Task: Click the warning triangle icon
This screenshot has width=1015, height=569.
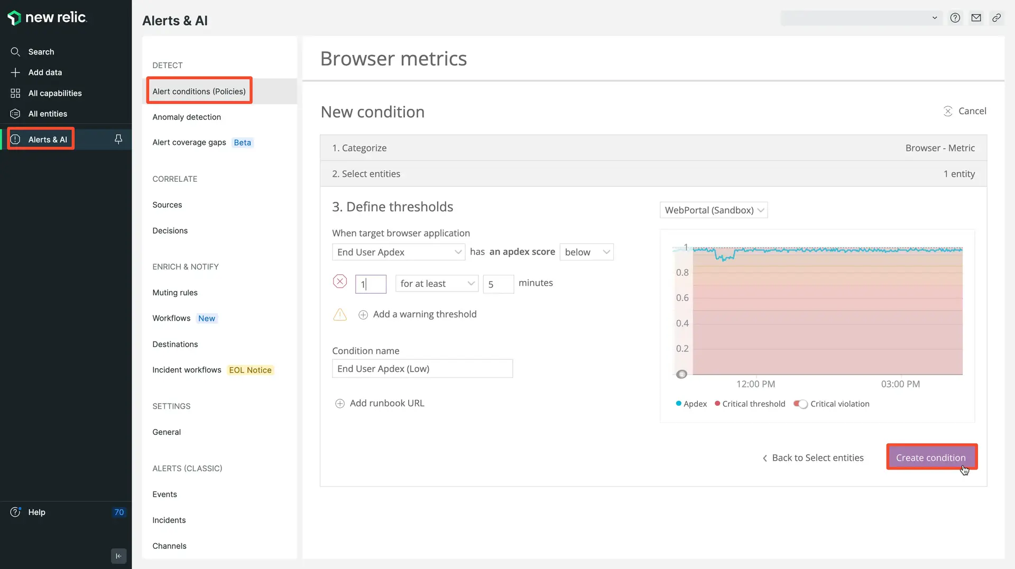Action: 340,314
